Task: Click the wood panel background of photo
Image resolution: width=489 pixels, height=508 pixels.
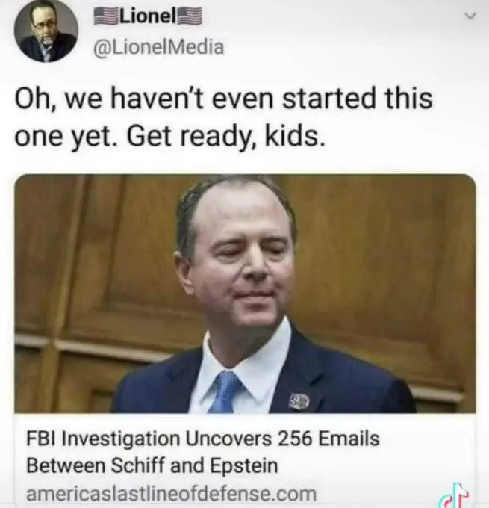Action: pyautogui.click(x=389, y=259)
